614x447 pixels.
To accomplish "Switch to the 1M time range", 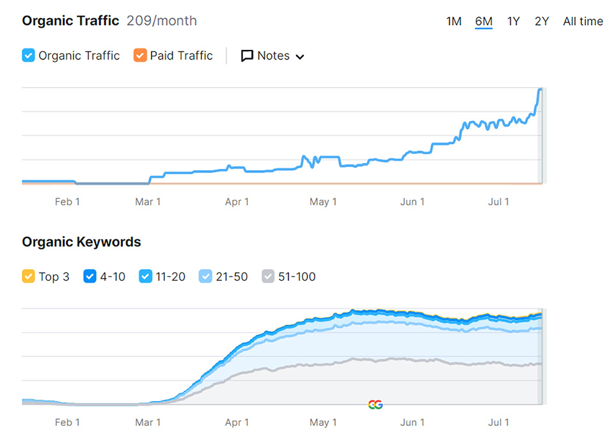I will [453, 21].
